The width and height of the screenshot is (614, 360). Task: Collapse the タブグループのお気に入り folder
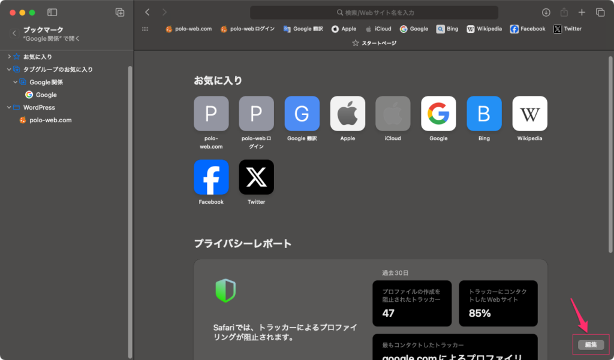tap(9, 69)
